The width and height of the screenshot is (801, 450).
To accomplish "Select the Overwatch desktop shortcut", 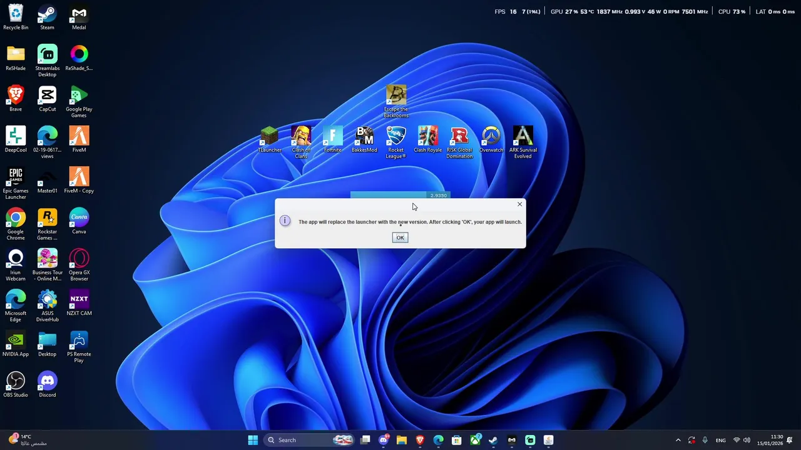I will [x=491, y=139].
